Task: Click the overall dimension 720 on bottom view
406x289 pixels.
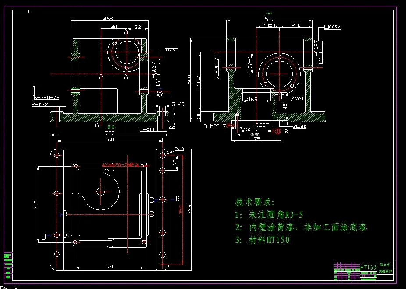Action: (x=110, y=133)
